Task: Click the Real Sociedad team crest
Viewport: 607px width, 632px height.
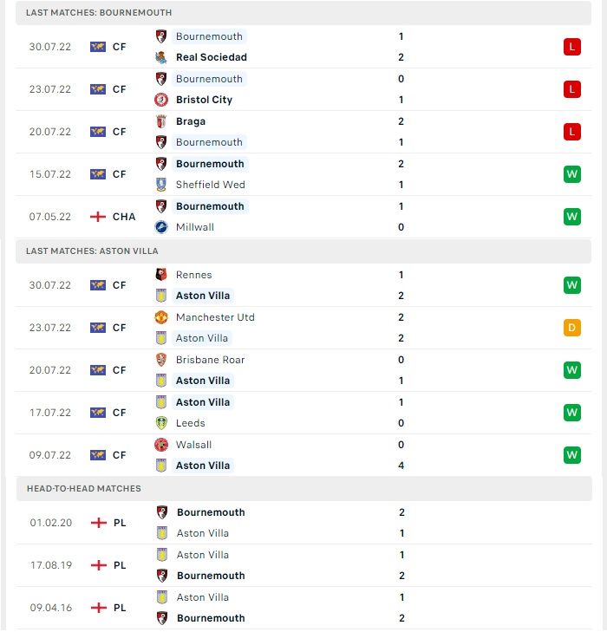Action: click(x=161, y=57)
